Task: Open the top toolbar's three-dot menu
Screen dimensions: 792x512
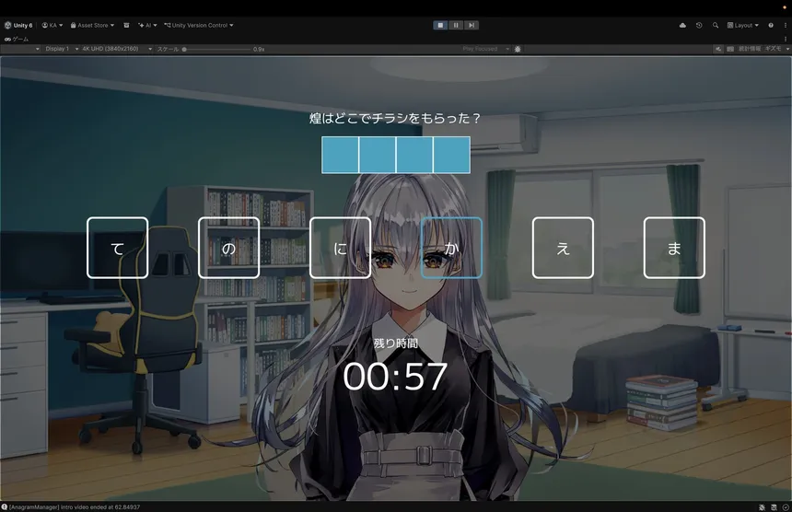Action: coord(786,25)
